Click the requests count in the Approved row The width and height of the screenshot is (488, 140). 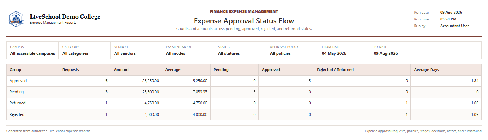tap(106, 81)
